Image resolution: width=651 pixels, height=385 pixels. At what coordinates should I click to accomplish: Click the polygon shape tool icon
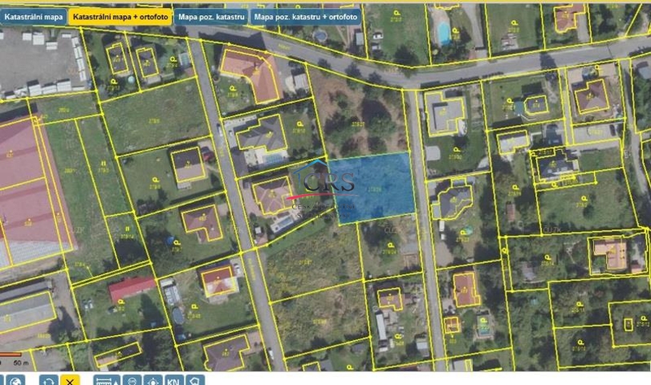pyautogui.click(x=194, y=380)
